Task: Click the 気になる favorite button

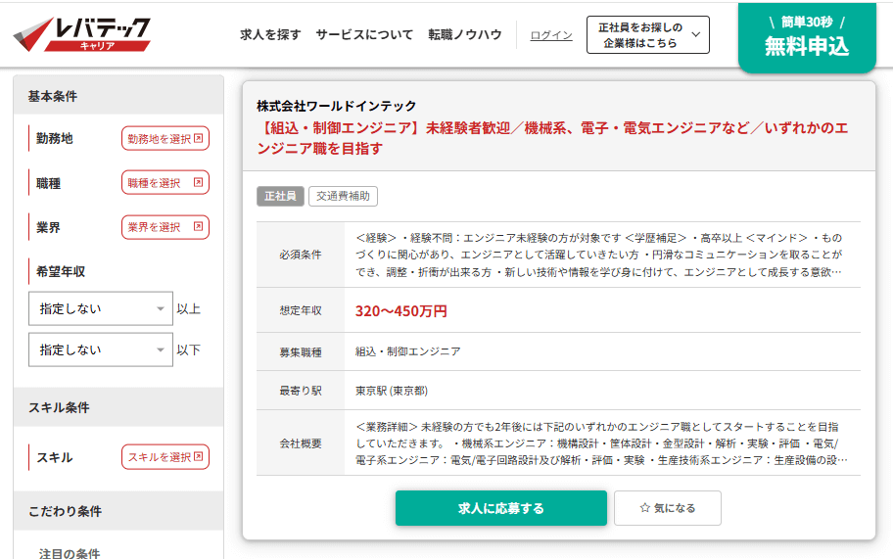Action: point(668,508)
